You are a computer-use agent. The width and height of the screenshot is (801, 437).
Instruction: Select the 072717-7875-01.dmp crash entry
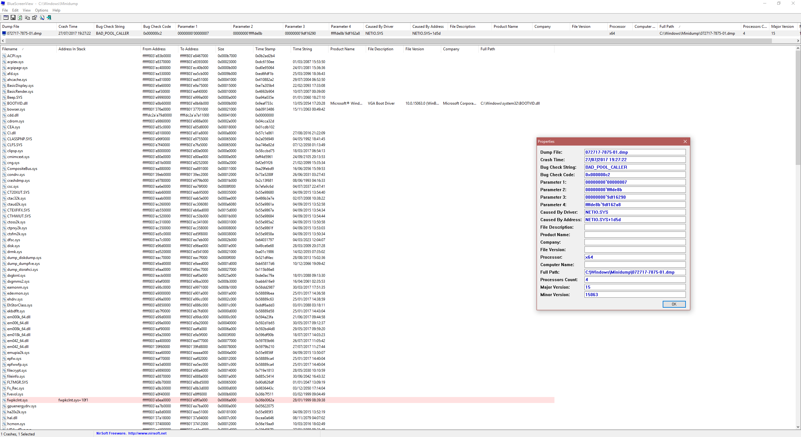(24, 33)
